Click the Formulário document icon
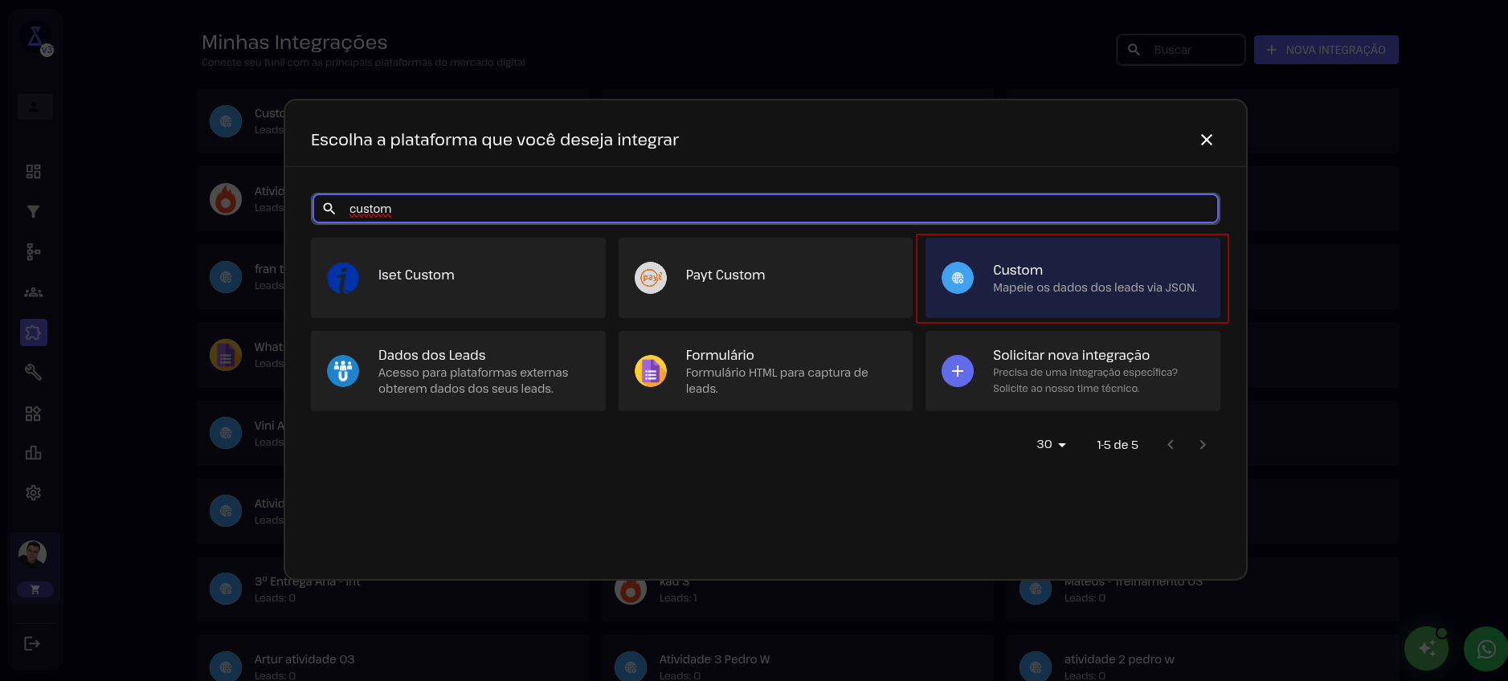This screenshot has height=681, width=1508. pyautogui.click(x=650, y=371)
